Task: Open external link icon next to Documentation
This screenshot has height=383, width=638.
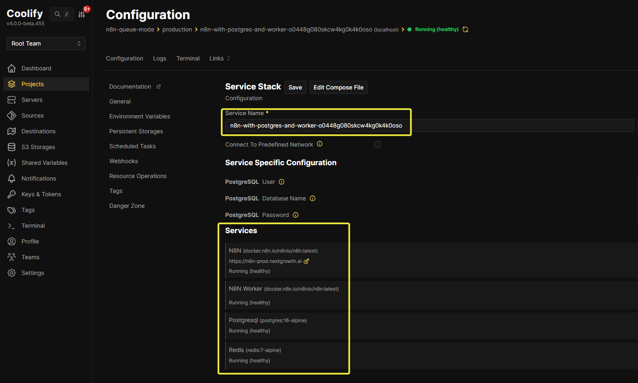Action: click(x=159, y=87)
